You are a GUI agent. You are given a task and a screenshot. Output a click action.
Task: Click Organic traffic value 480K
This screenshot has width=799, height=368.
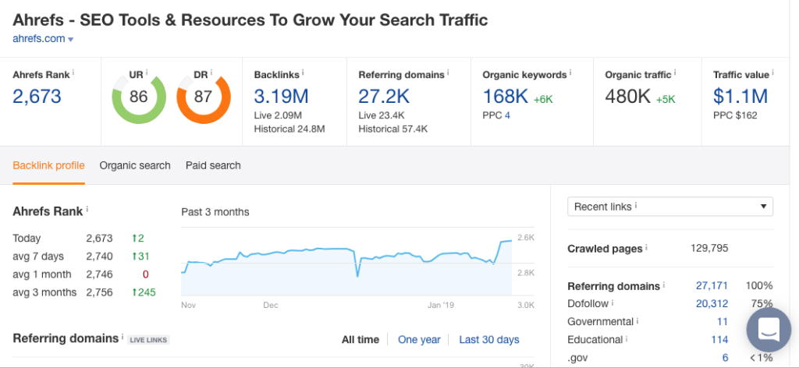coord(628,96)
